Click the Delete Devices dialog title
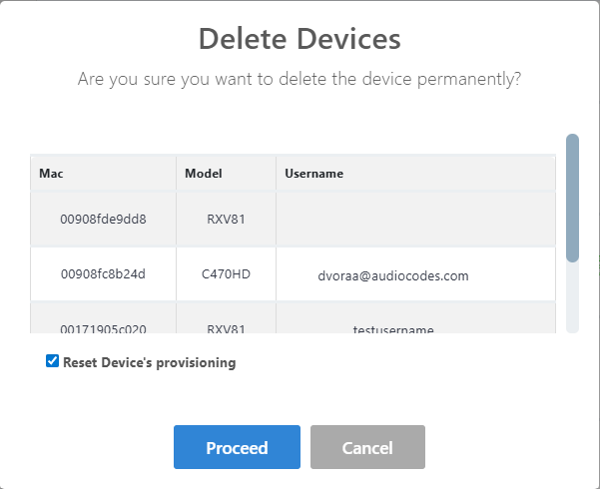The image size is (600, 489). coord(300,39)
